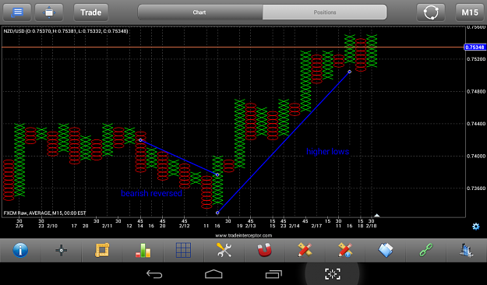Screen dimensions: 487x285
Task: Open the blue gear chart settings
Action: pos(476,227)
